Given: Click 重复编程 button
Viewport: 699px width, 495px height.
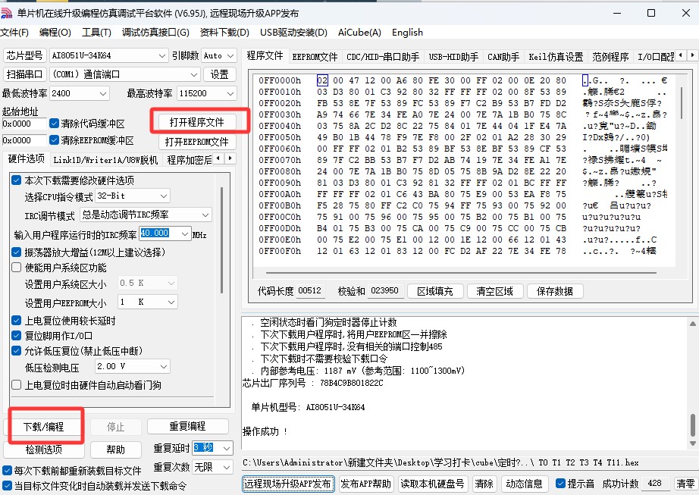Looking at the screenshot, I should 187,426.
